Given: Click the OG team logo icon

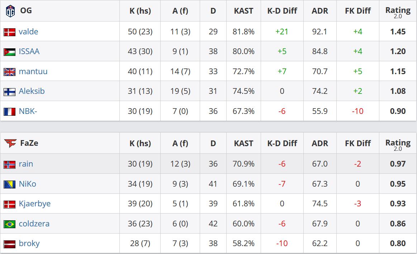Looking at the screenshot, I should (10, 11).
